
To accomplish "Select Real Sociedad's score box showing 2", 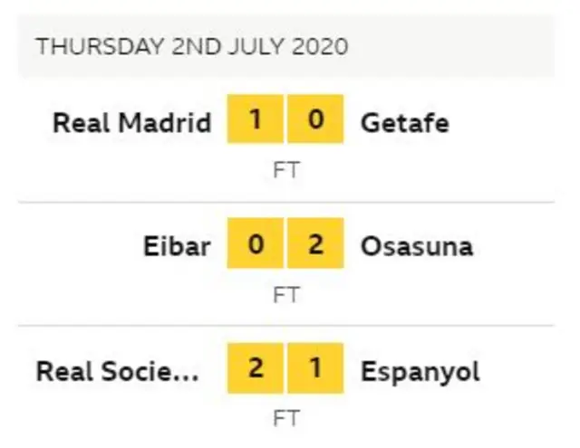I will (x=256, y=369).
